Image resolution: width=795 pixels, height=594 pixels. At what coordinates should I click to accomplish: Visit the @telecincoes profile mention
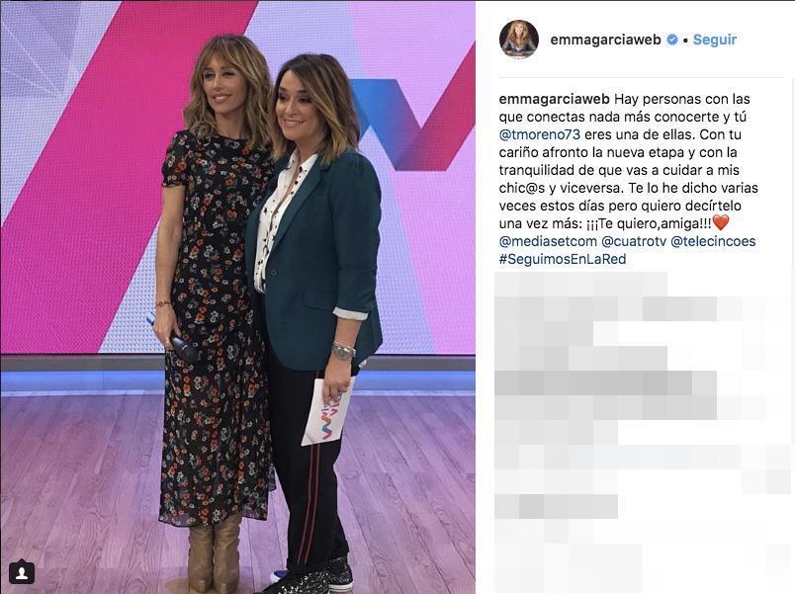point(713,241)
